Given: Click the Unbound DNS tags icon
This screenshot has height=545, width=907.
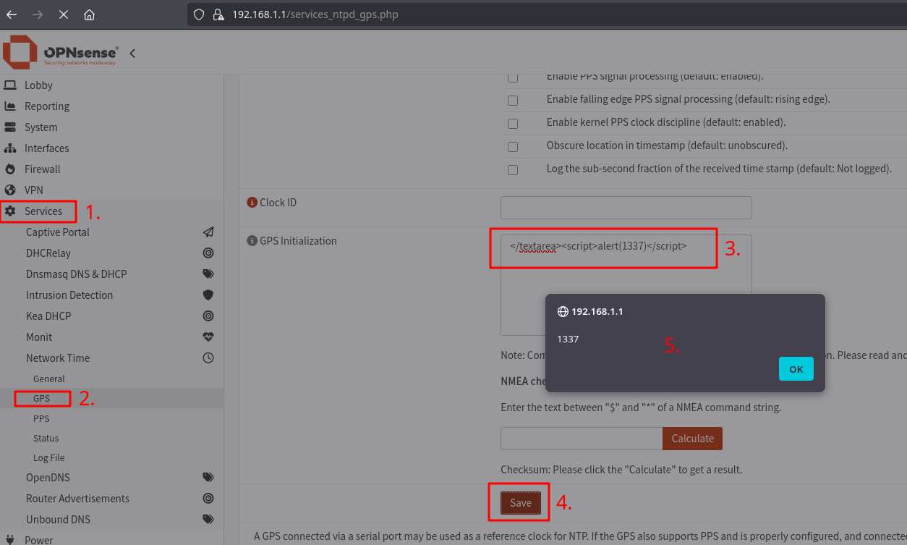Looking at the screenshot, I should coord(208,520).
